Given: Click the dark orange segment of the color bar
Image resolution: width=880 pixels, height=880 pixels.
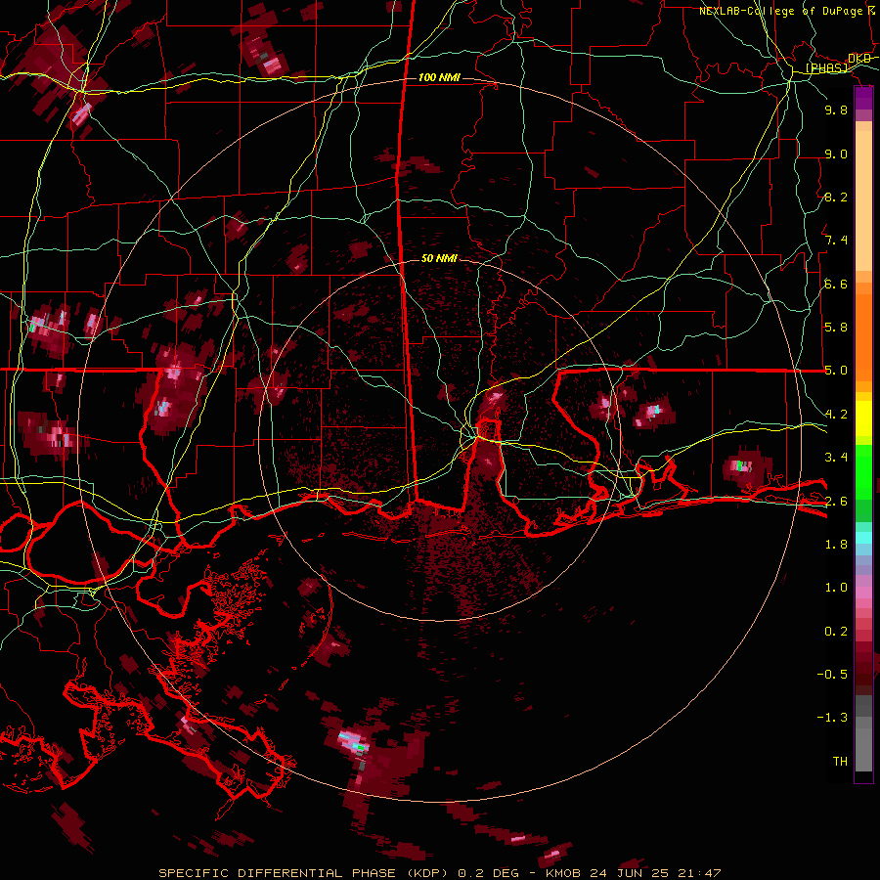Looking at the screenshot, I should [x=863, y=336].
